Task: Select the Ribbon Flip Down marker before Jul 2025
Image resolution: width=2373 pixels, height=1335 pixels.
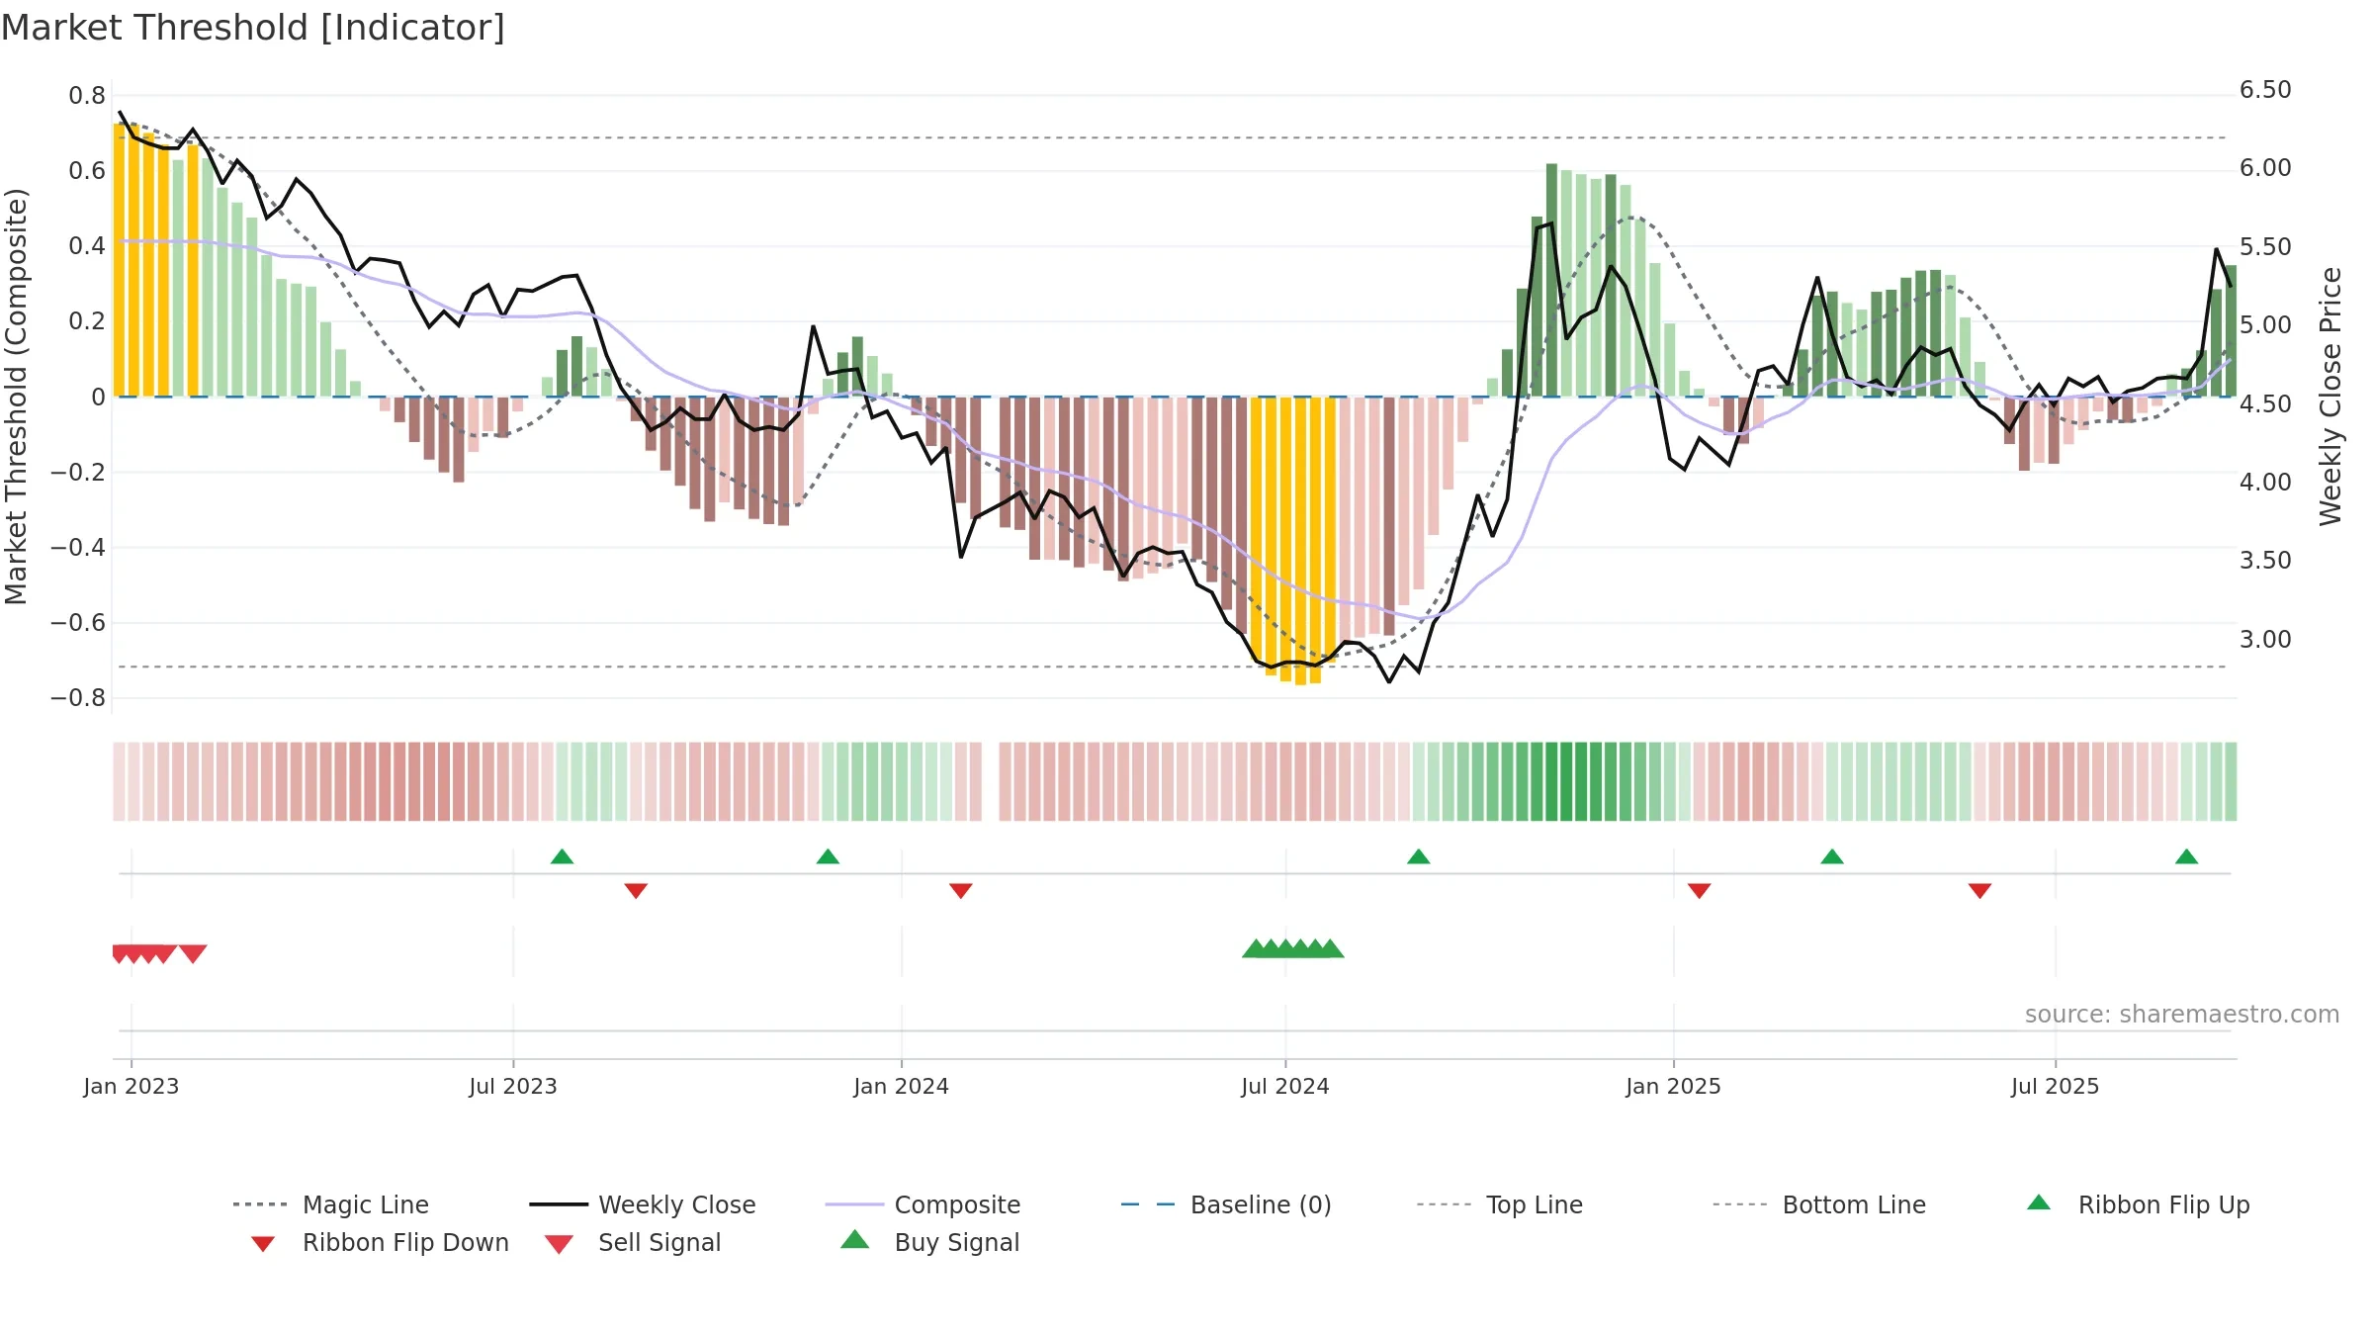Action: (x=1979, y=891)
